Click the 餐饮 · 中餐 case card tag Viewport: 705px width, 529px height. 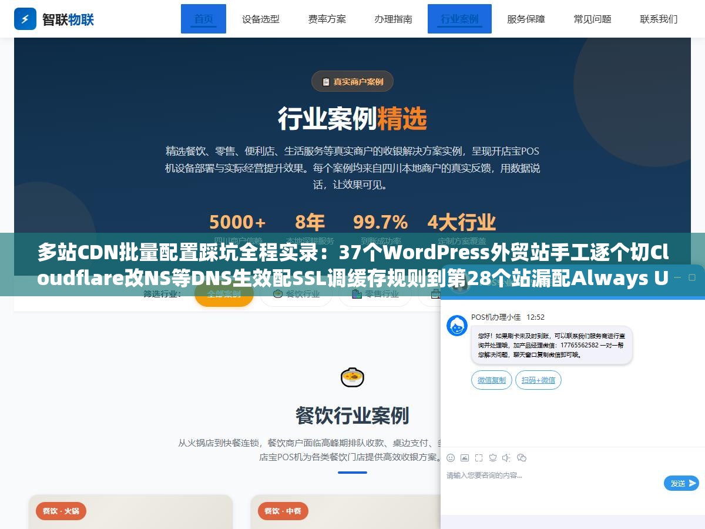[x=283, y=511]
